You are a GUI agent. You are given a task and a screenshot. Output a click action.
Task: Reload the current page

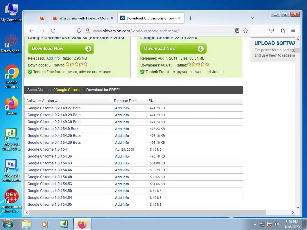tap(53, 31)
